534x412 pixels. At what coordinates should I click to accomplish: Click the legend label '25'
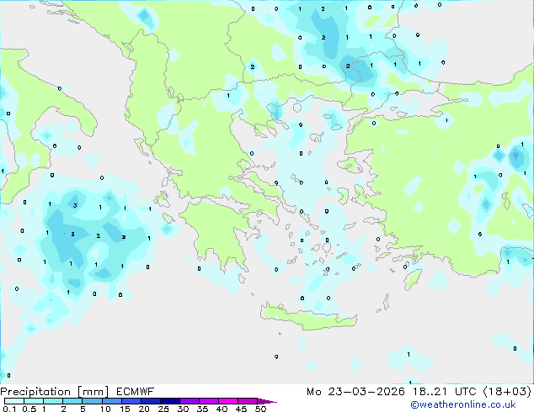(163, 409)
